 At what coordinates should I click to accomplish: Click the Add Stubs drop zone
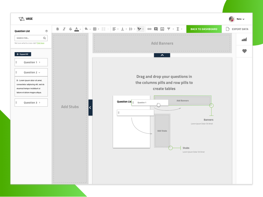pyautogui.click(x=70, y=109)
